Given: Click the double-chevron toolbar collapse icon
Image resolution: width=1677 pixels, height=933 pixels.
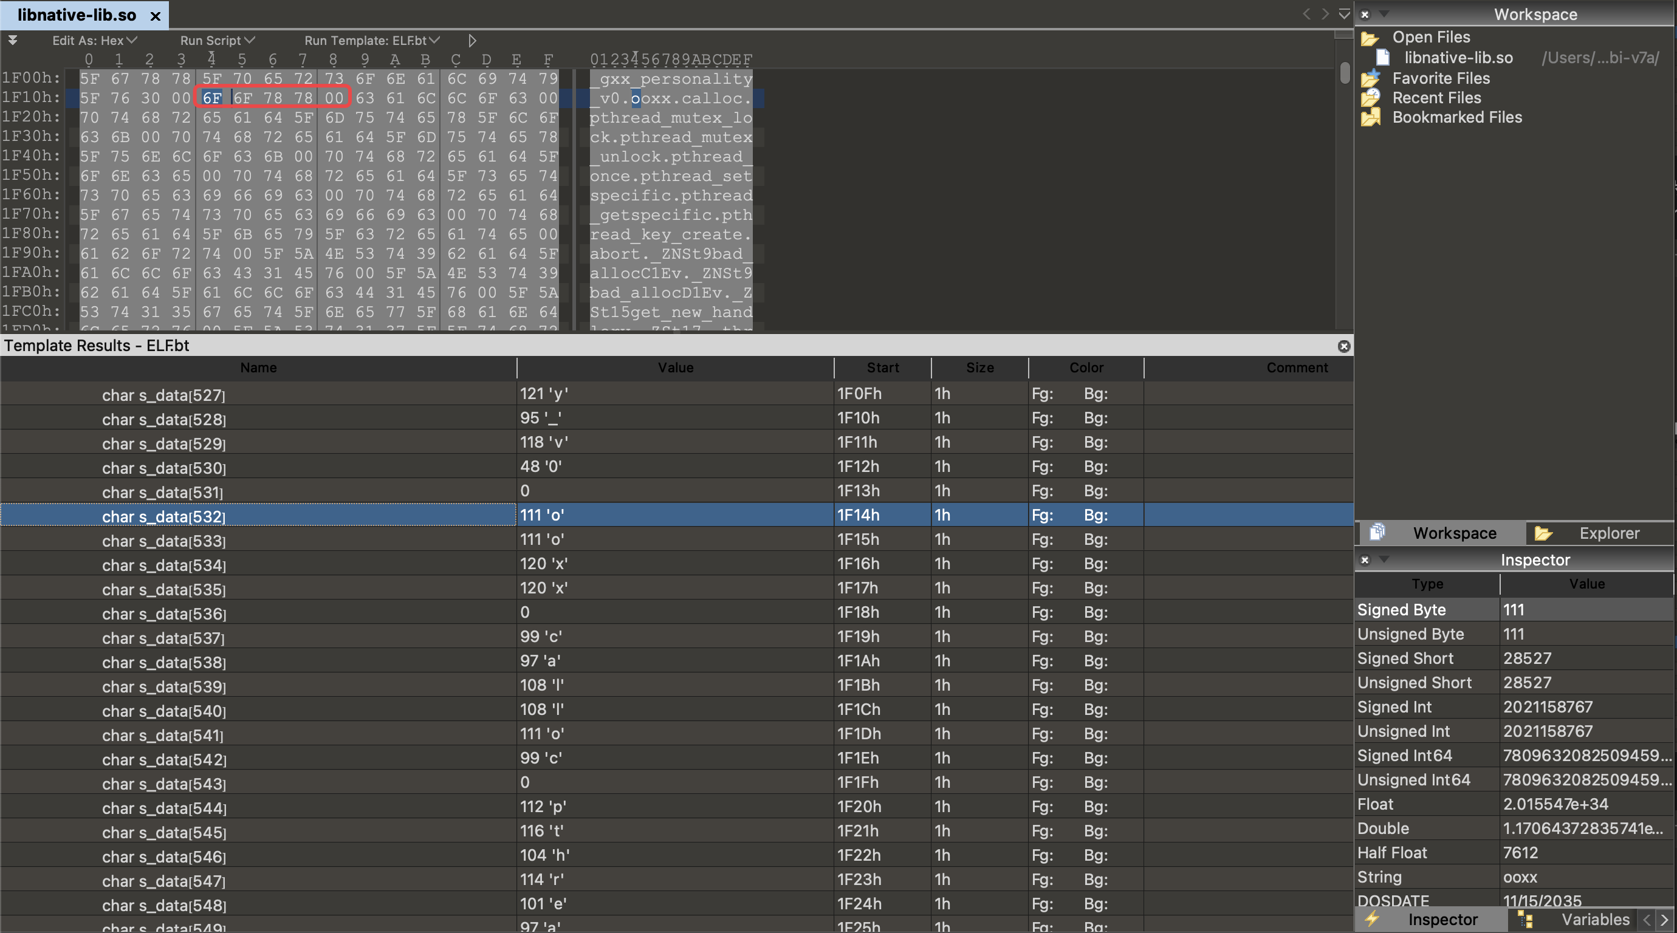Looking at the screenshot, I should tap(12, 40).
